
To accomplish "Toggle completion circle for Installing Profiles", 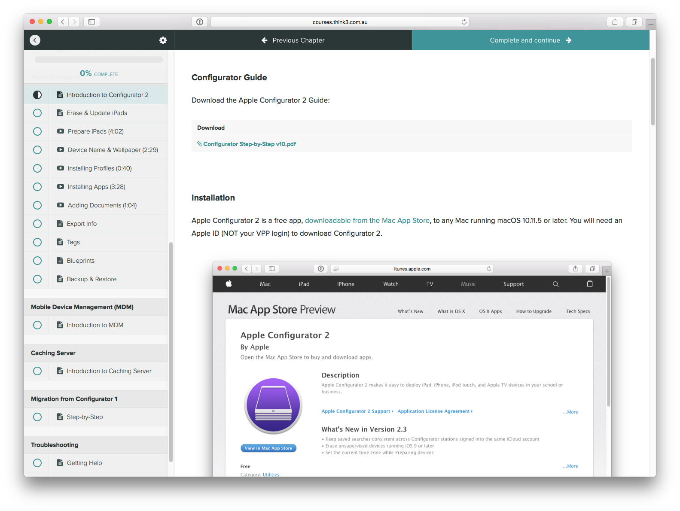I will point(37,168).
